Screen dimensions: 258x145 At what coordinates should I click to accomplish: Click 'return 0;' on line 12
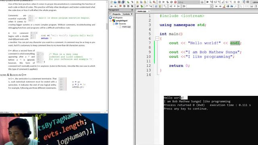179,66
